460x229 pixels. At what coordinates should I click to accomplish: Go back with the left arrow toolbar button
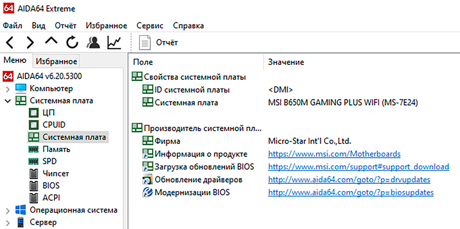10,43
